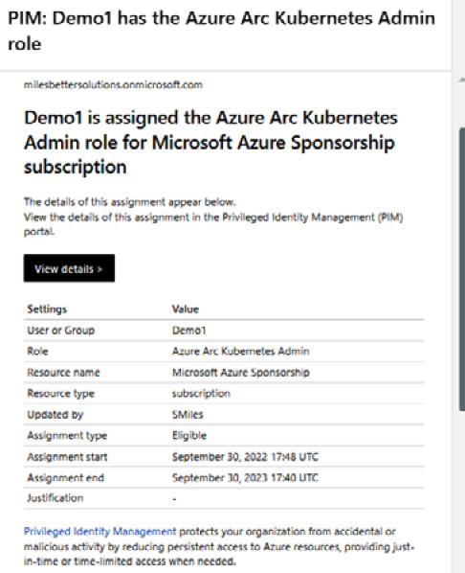This screenshot has width=465, height=573.
Task: Click the Value column header
Action: tap(186, 309)
